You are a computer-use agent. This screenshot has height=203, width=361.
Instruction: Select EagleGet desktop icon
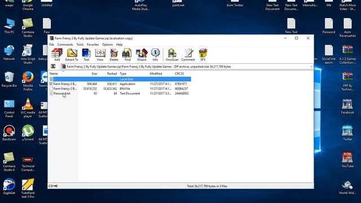tap(9, 187)
